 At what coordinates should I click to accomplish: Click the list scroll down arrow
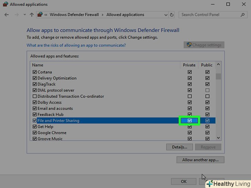pos(218,138)
